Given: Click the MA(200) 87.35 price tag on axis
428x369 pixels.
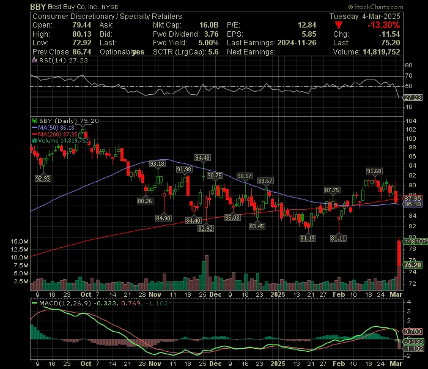Looking at the screenshot, I should (x=413, y=198).
